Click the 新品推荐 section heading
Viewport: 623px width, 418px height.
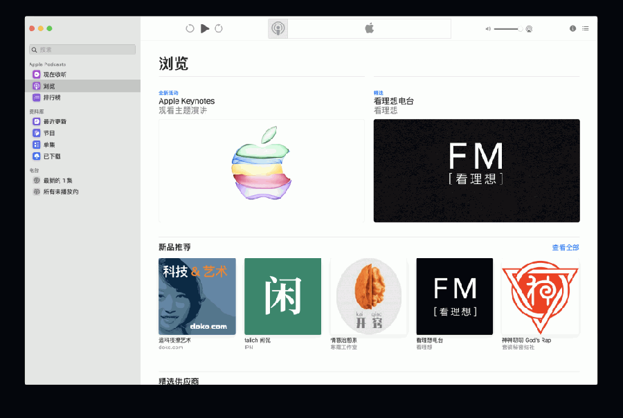tap(175, 247)
